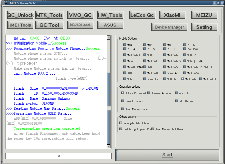Select the meilan A5 checkbox
Viewport: 225px width, 164px height.
click(x=165, y=73)
